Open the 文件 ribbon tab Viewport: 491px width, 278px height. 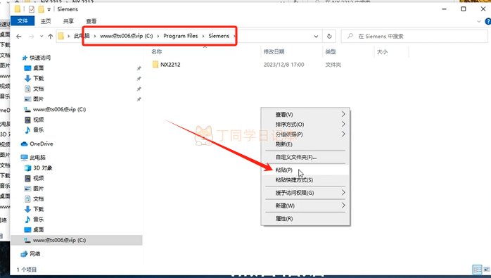(23, 21)
